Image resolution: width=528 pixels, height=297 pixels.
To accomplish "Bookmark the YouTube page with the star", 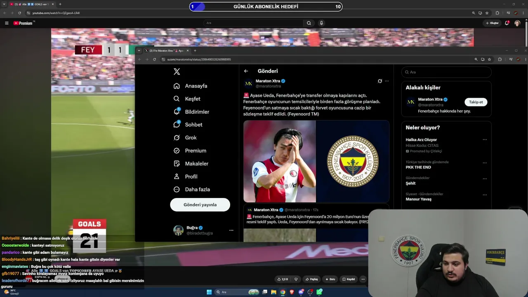I will 487,13.
